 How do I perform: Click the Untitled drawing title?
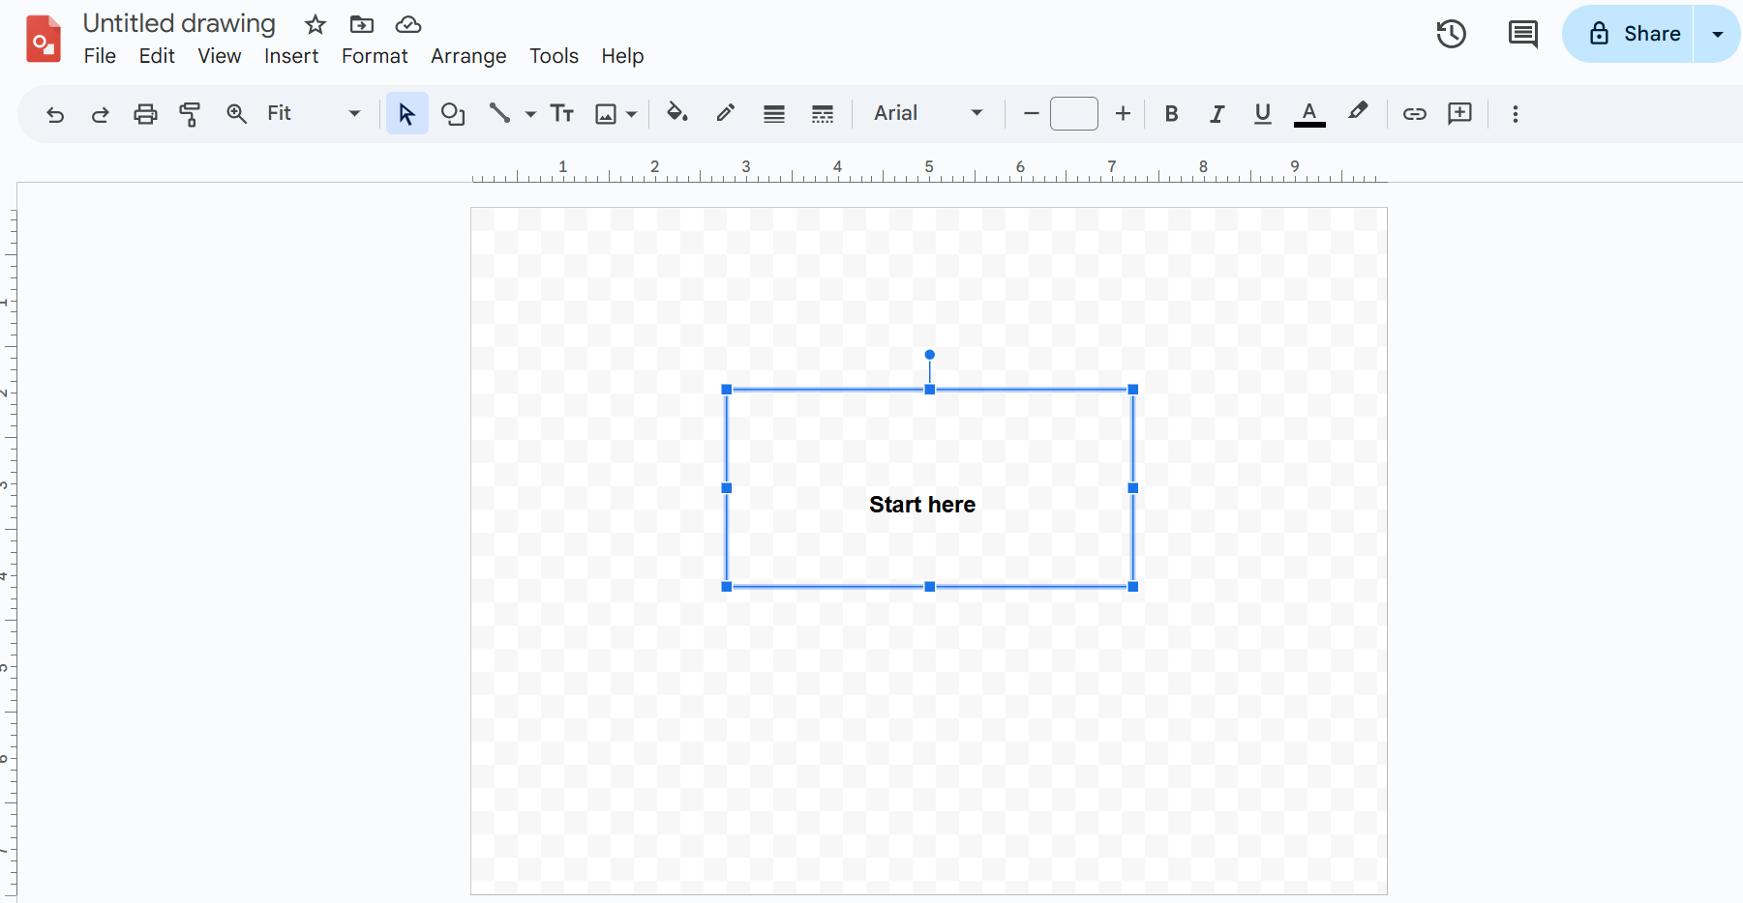[179, 23]
